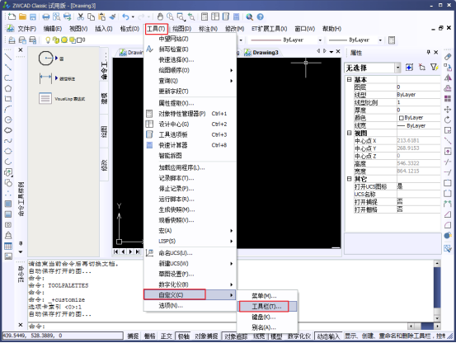Select the Pan hand tool

pos(160,16)
